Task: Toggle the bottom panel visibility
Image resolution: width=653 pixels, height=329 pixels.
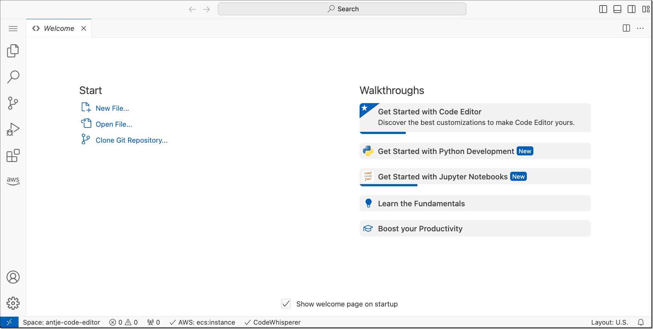Action: pyautogui.click(x=617, y=9)
